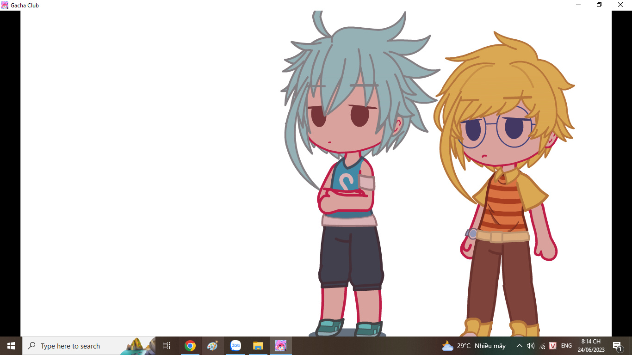
Task: Close the Gacha Club window
Action: pyautogui.click(x=620, y=5)
